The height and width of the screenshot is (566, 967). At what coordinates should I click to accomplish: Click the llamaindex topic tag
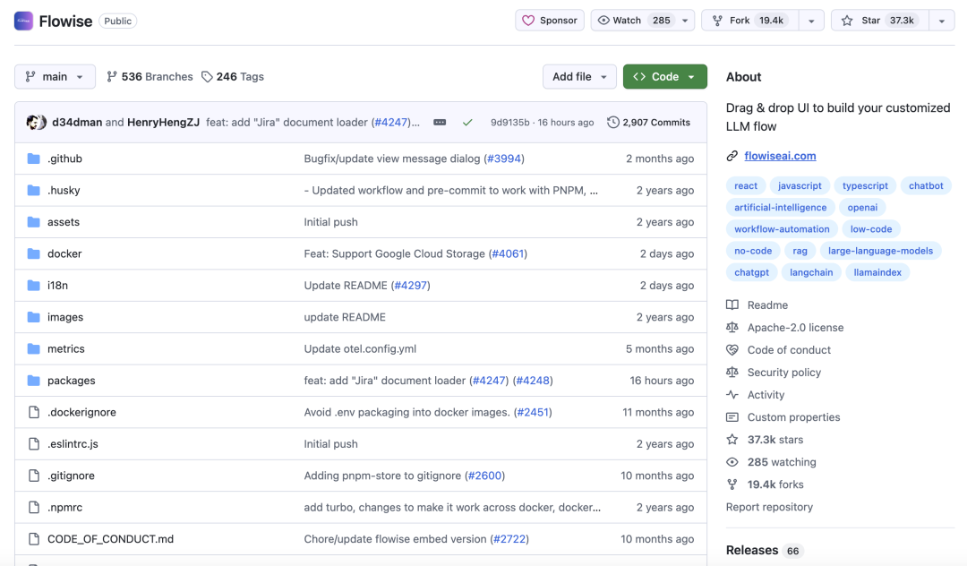877,272
